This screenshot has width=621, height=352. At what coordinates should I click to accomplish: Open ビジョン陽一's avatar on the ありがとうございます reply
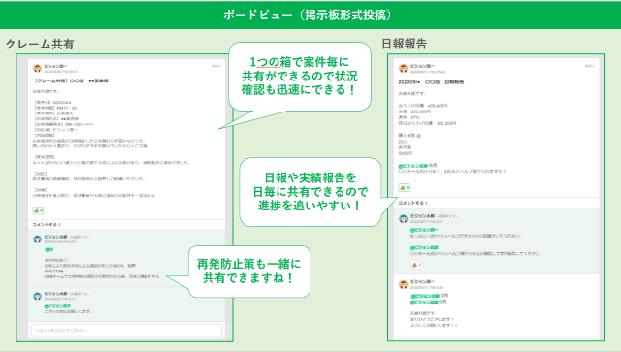point(404,284)
